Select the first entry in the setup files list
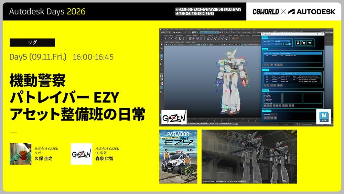Viewport: 344px width, 194px height. [x=267, y=94]
